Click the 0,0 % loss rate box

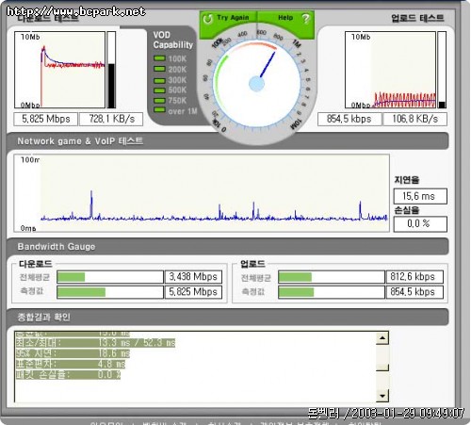[x=420, y=224]
